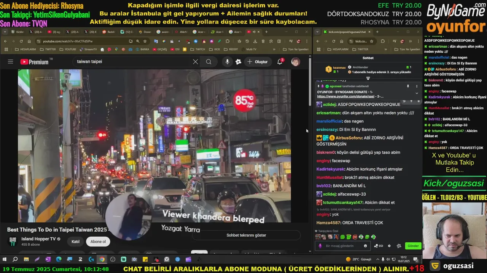Reload the YouTube page
Viewport: 487px width, 273px height.
coord(21,41)
